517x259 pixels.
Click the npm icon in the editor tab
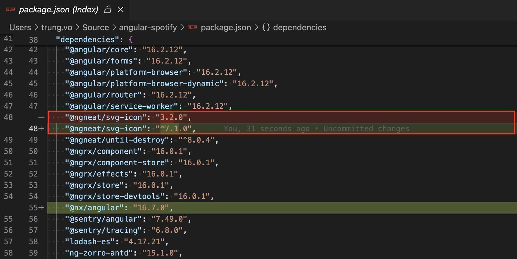10,9
